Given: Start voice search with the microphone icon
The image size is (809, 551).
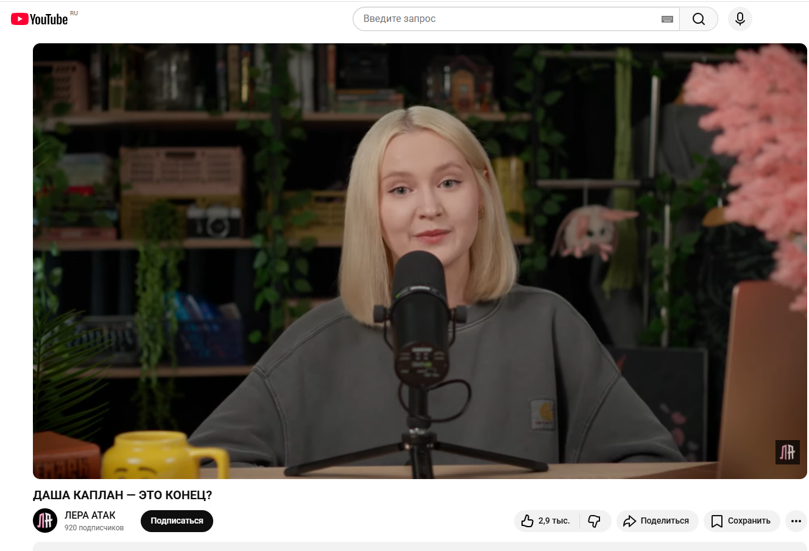Looking at the screenshot, I should 740,19.
